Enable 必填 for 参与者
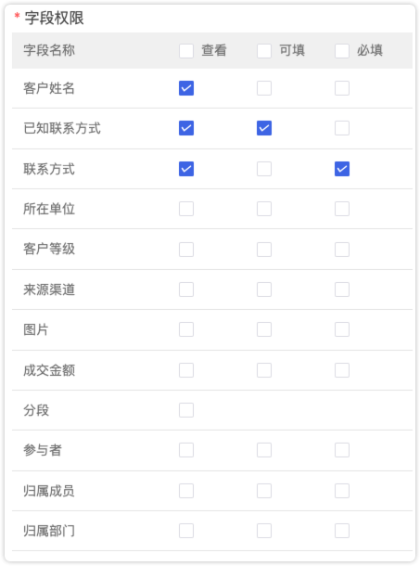Viewport: 420px width, 566px height. 342,450
